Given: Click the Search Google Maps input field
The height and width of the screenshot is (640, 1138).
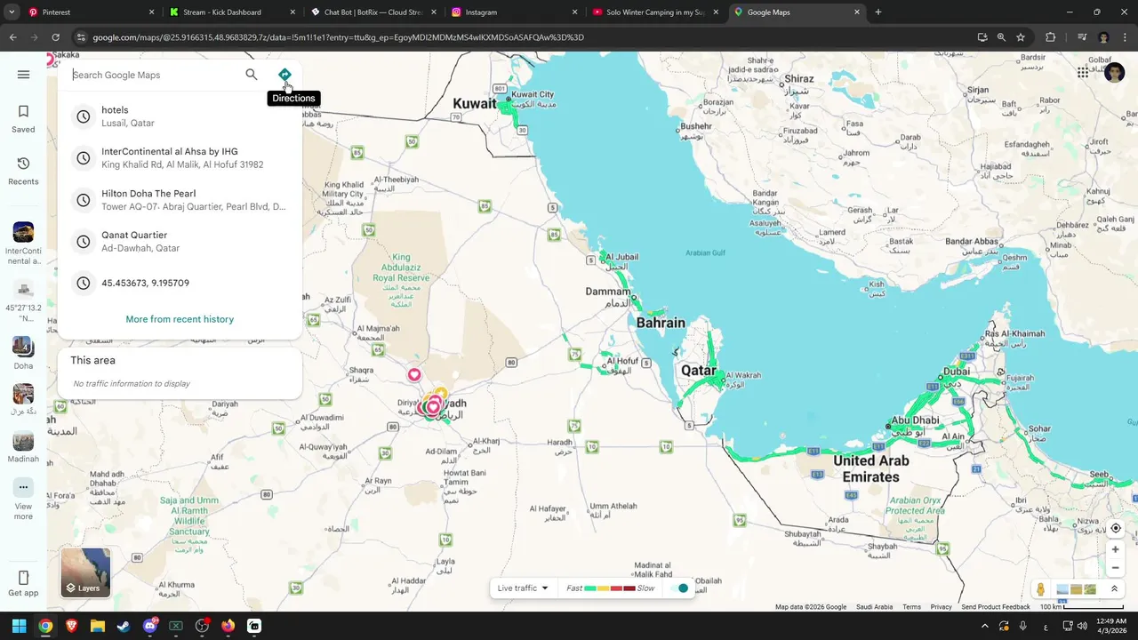Looking at the screenshot, I should point(156,75).
